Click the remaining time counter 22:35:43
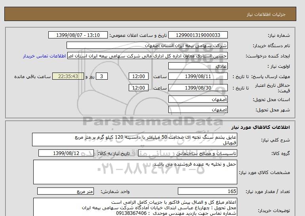Screen dimensions: 305x216 68,76
